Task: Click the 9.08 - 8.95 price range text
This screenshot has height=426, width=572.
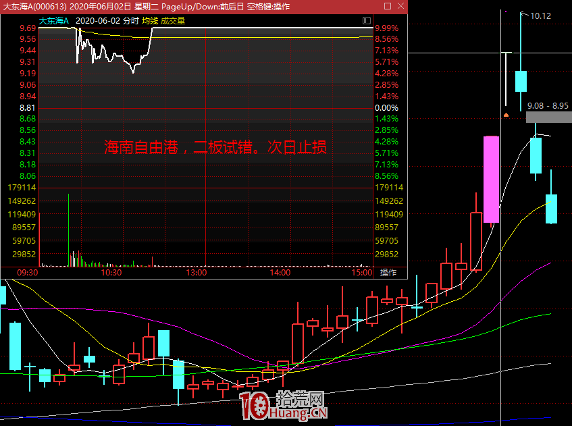Action: [x=548, y=106]
